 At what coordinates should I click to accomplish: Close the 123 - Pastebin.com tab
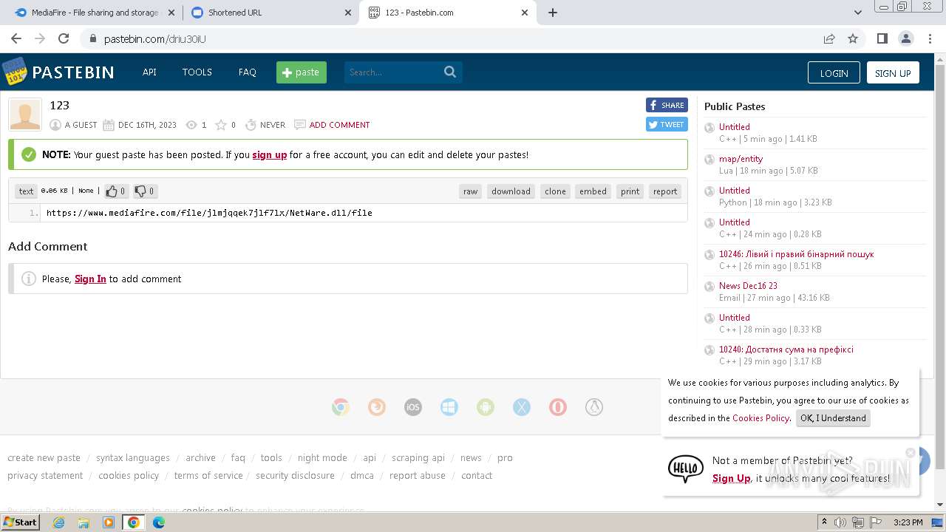tap(525, 13)
